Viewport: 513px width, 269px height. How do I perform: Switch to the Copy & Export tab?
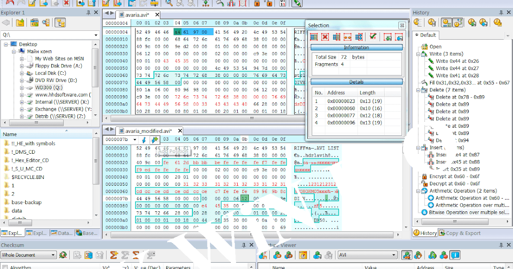[460, 233]
